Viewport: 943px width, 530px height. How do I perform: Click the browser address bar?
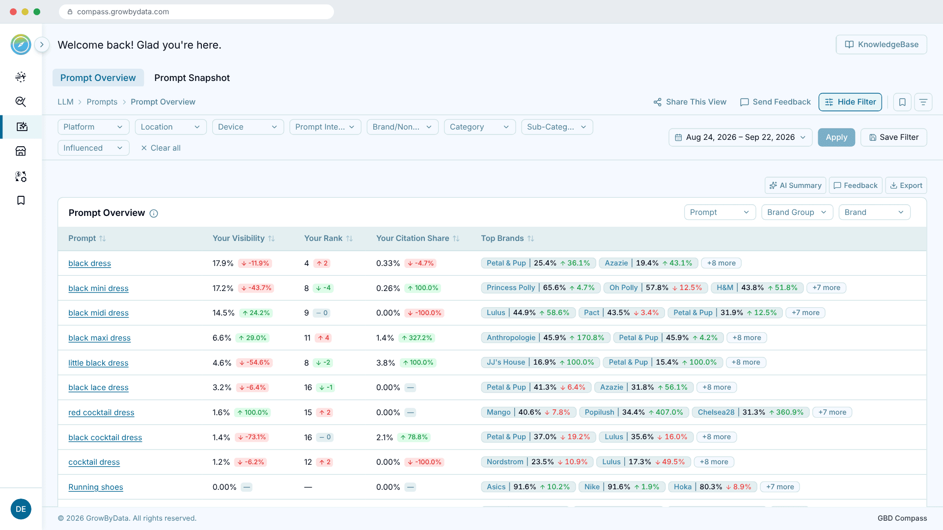(196, 12)
